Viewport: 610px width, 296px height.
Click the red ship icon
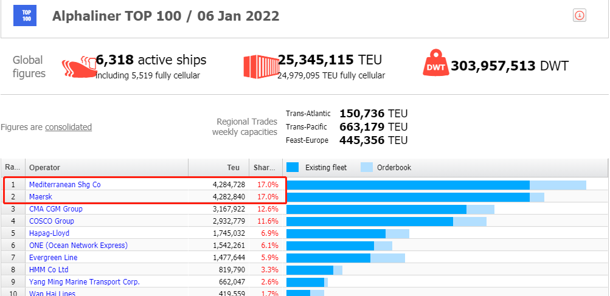[79, 66]
